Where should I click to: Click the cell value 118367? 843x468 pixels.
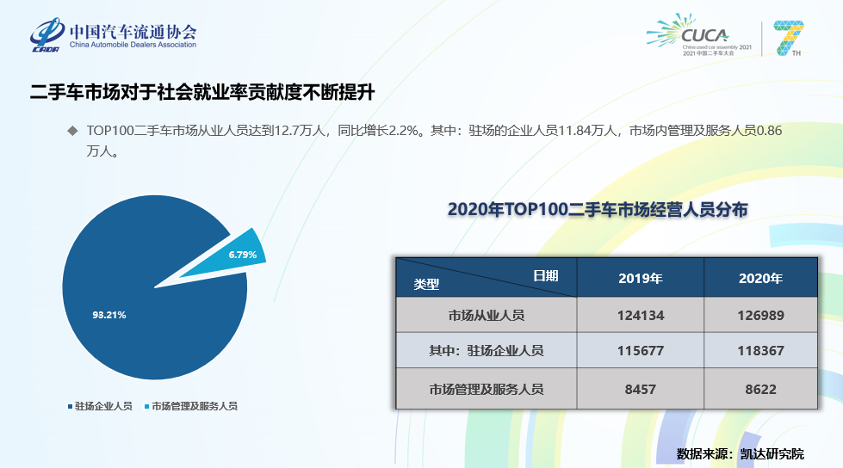760,351
